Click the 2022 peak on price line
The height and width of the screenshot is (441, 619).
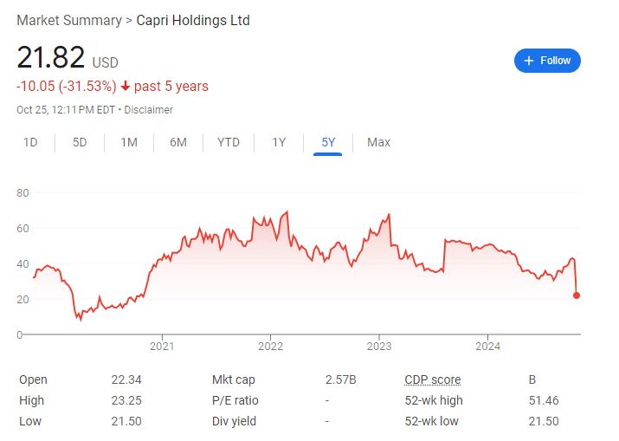click(x=287, y=211)
